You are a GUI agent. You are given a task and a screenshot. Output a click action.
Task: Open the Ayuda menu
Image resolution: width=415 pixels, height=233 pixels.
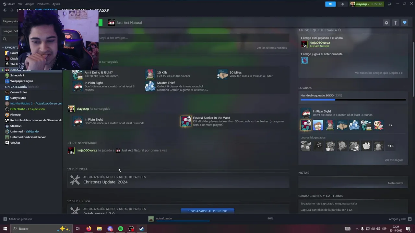(56, 4)
